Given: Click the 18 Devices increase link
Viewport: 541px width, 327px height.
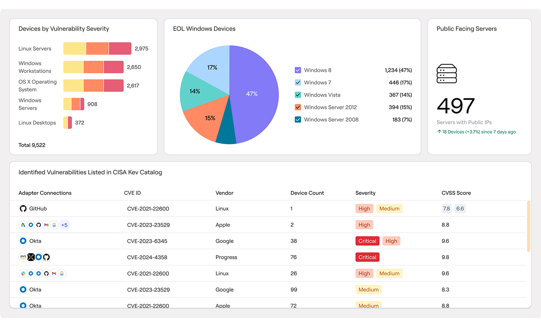Looking at the screenshot, I should coord(476,132).
